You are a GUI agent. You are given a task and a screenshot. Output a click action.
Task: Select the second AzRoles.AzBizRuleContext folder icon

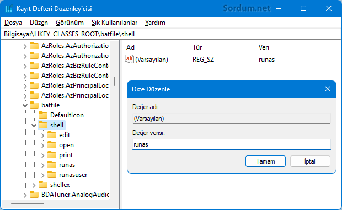[x=34, y=75]
